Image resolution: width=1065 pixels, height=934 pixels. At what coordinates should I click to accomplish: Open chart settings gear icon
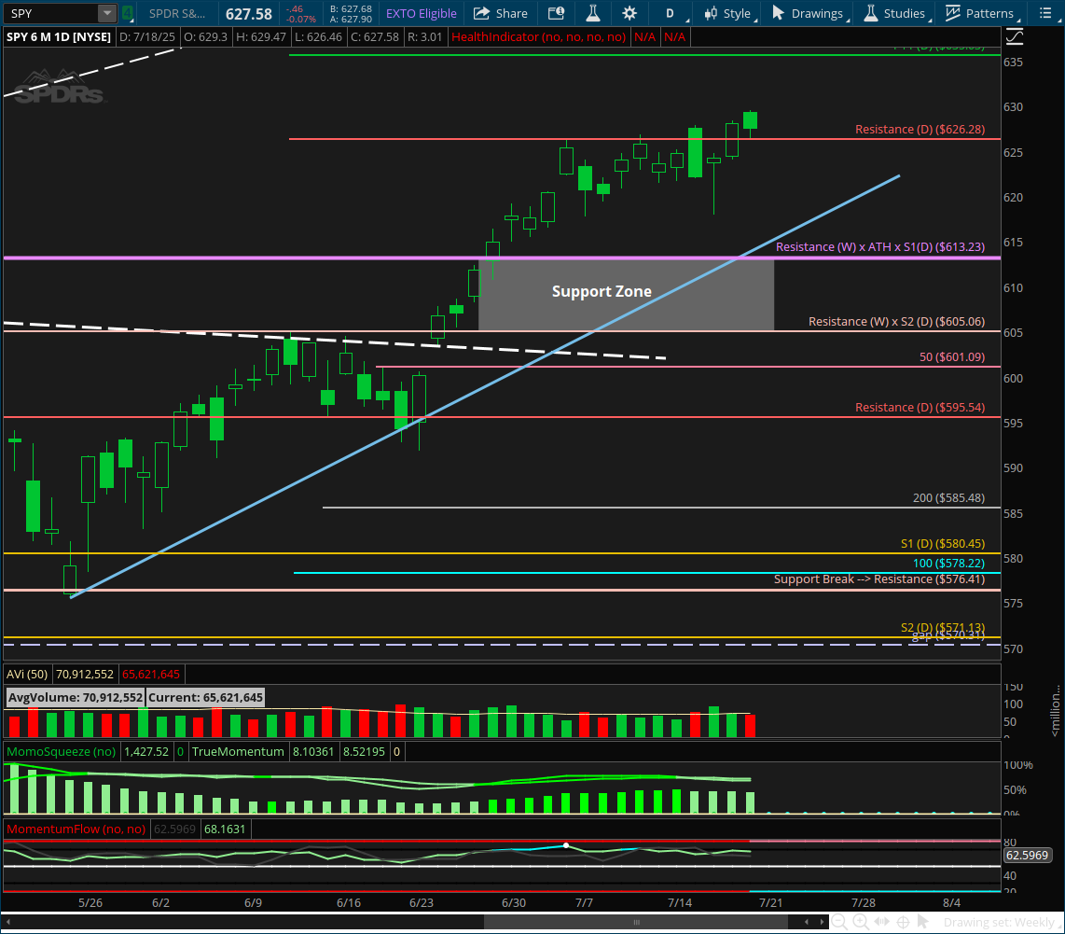click(629, 13)
